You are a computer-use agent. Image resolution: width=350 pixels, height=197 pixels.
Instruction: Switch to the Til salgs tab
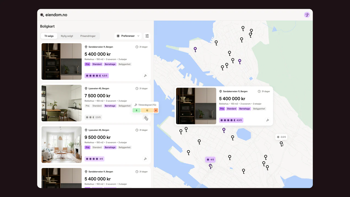[49, 36]
